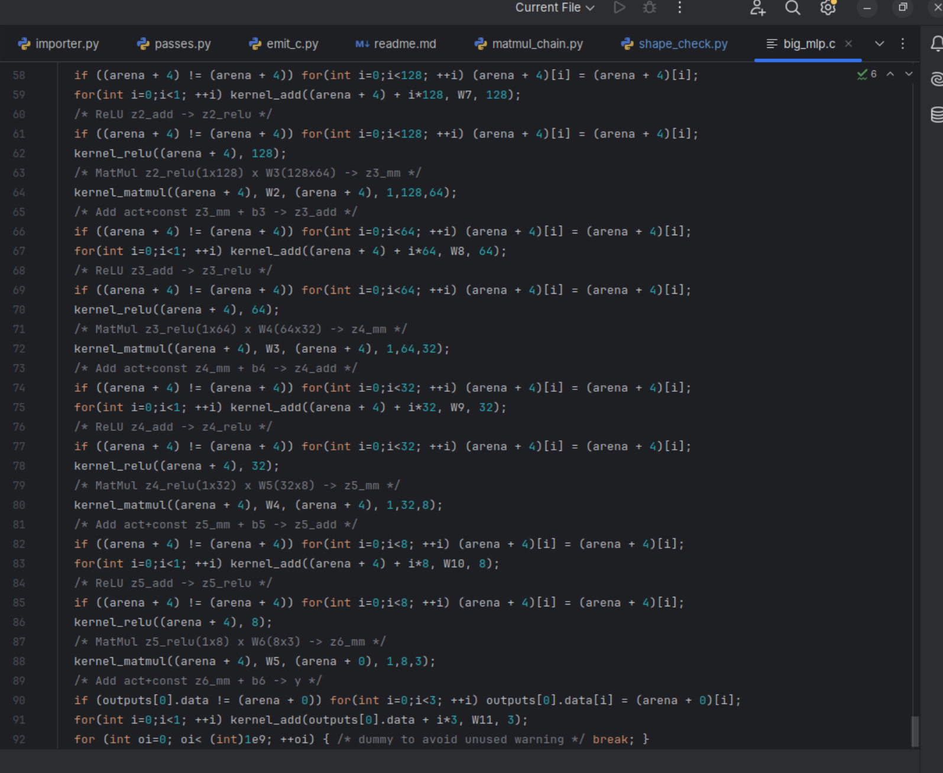943x773 pixels.
Task: Click line number 75 in gutter
Action: pyautogui.click(x=19, y=407)
